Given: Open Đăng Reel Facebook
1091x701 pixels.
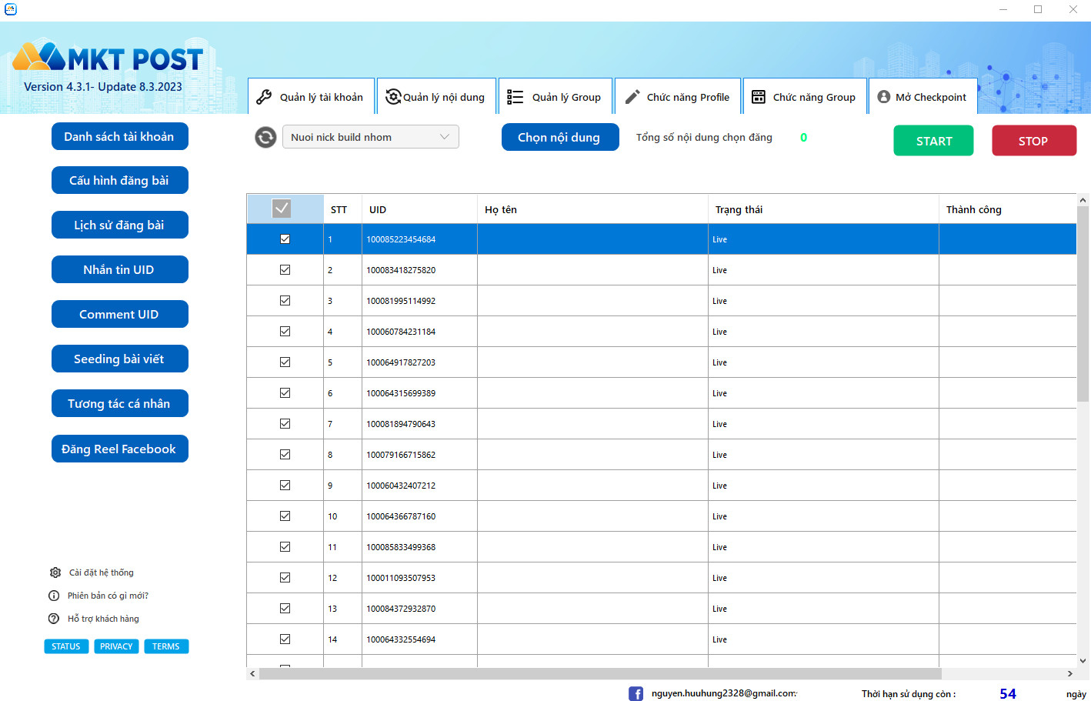Looking at the screenshot, I should (120, 449).
